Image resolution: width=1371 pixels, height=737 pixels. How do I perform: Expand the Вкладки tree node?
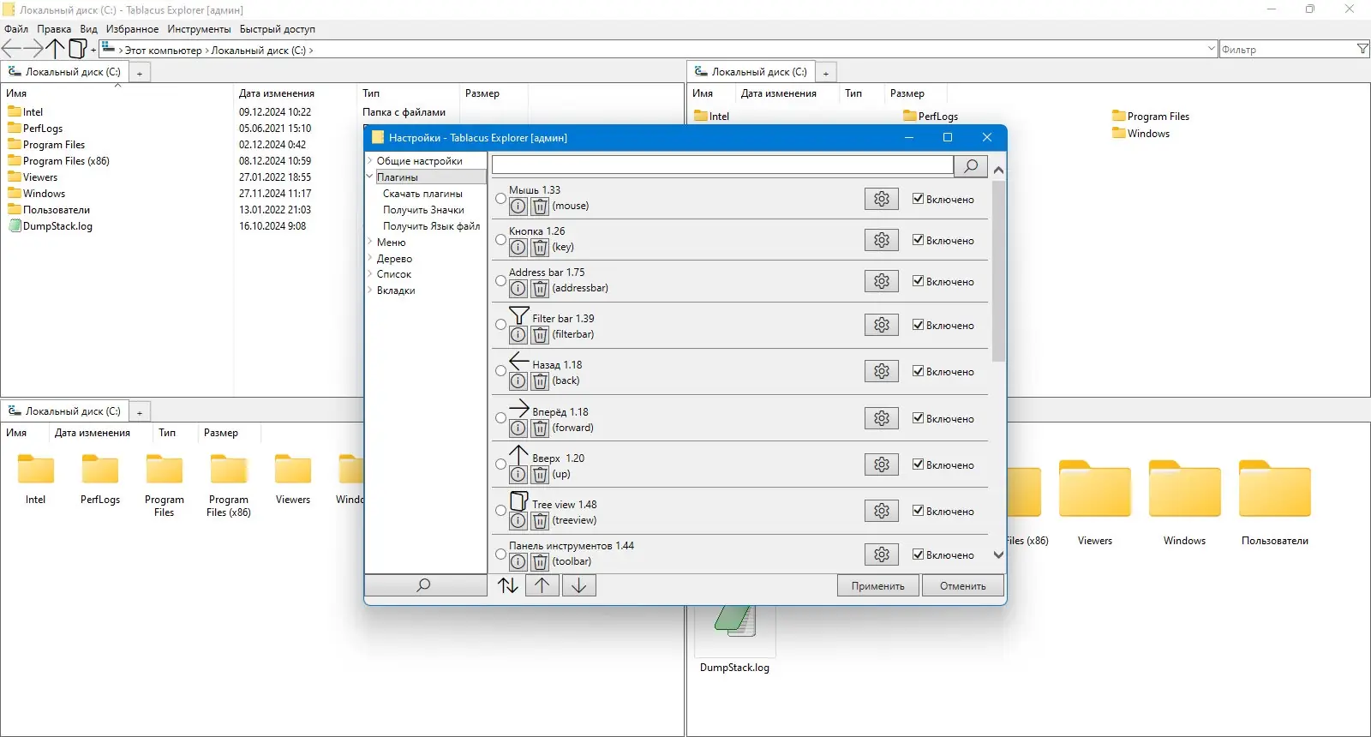click(x=370, y=291)
